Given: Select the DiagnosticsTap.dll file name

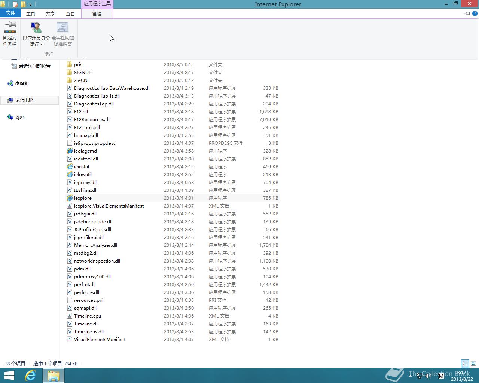Looking at the screenshot, I should coord(94,104).
